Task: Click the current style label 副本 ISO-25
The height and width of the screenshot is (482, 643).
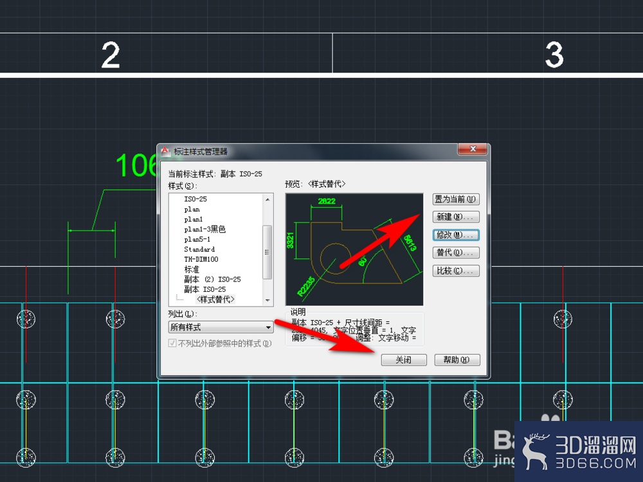Action: [241, 174]
